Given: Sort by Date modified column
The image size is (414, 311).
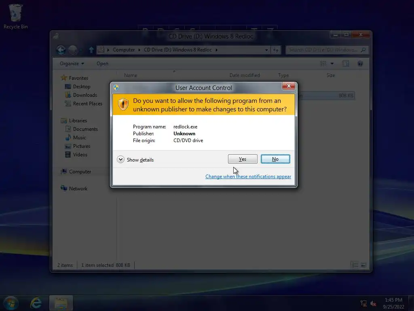Looking at the screenshot, I should coord(245,75).
